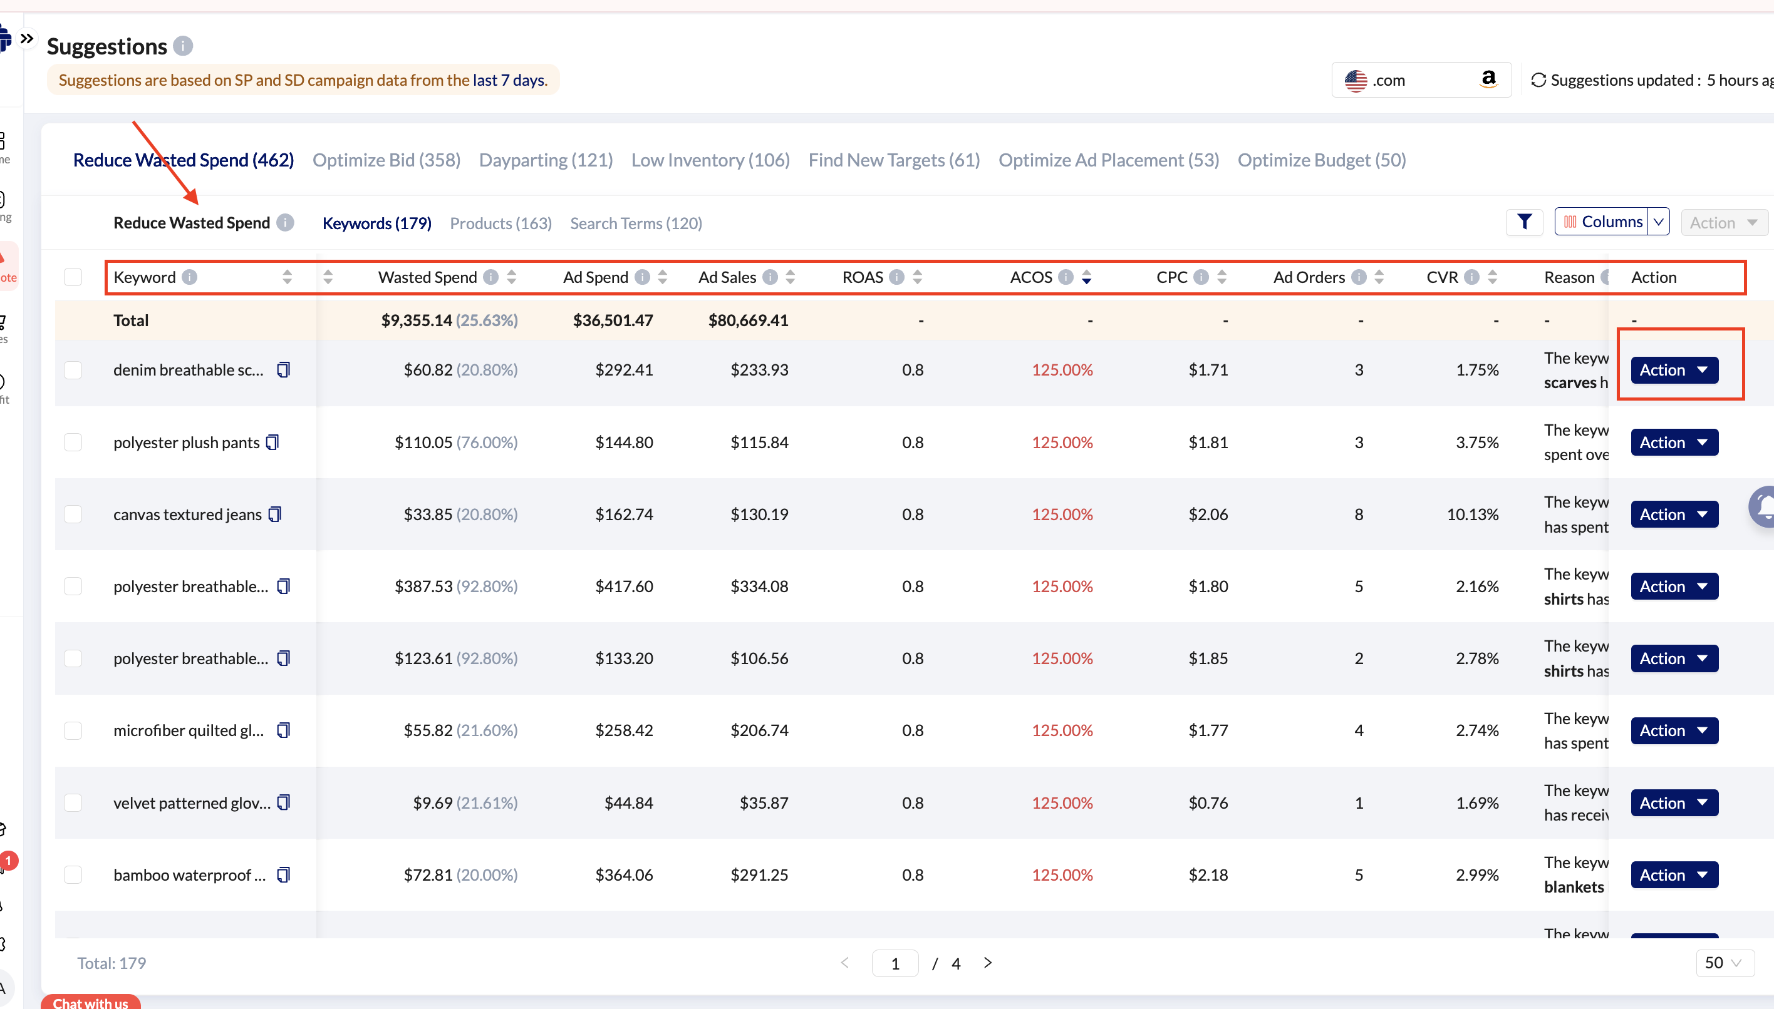Open Action dropdown for polyester plush pants
This screenshot has width=1774, height=1009.
(x=1673, y=442)
